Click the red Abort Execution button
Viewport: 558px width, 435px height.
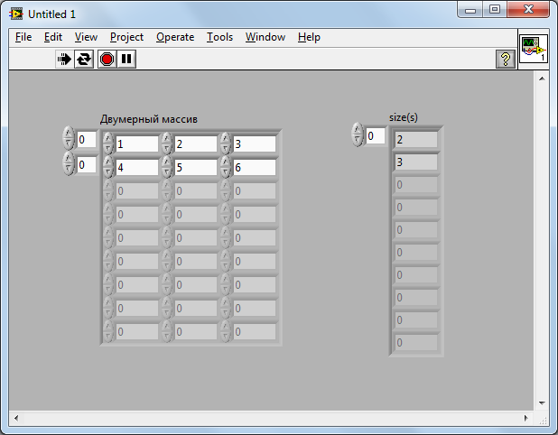pos(107,59)
